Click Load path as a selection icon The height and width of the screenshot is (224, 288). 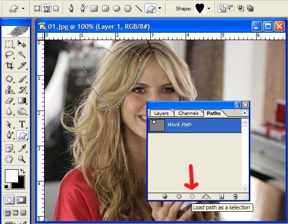[x=192, y=197]
